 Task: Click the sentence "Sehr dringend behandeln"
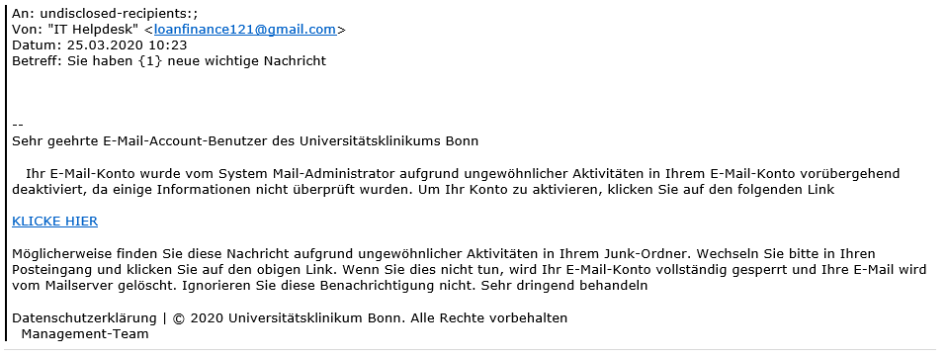(564, 286)
